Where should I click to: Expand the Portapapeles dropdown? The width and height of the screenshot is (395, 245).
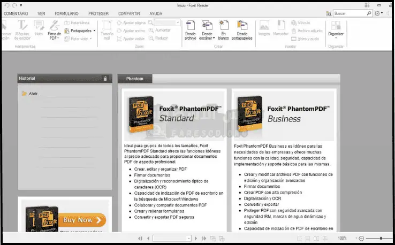tap(94, 30)
